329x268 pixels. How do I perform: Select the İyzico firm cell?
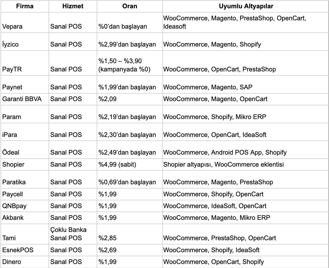tap(10, 44)
